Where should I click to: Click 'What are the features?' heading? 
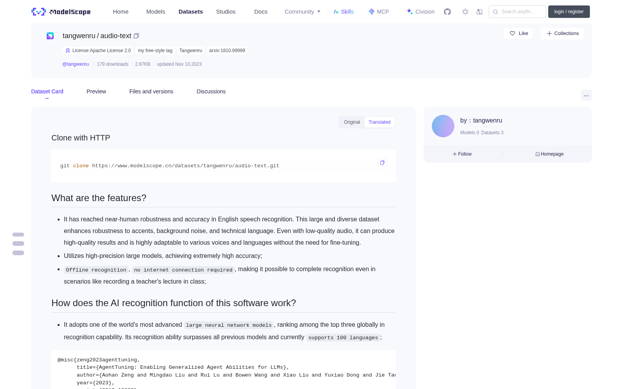point(99,198)
